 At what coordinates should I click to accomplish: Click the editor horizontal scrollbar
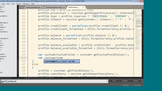pos(39,78)
